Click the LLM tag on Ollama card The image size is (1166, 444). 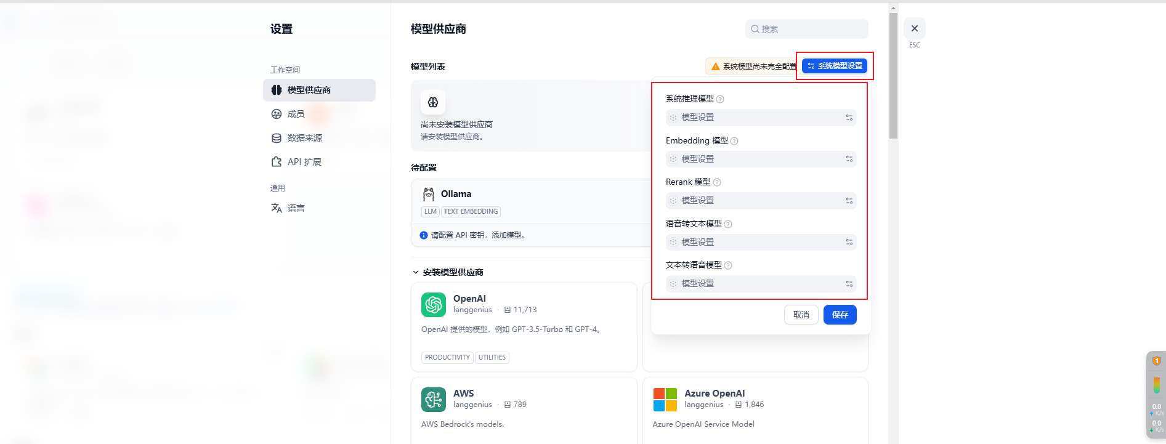431,212
